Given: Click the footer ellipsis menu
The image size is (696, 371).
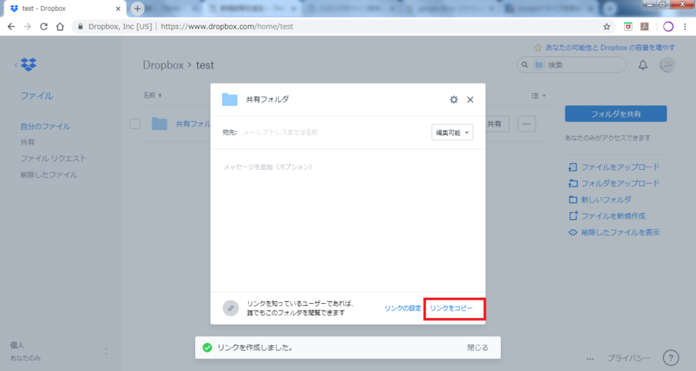Looking at the screenshot, I should click(x=590, y=359).
